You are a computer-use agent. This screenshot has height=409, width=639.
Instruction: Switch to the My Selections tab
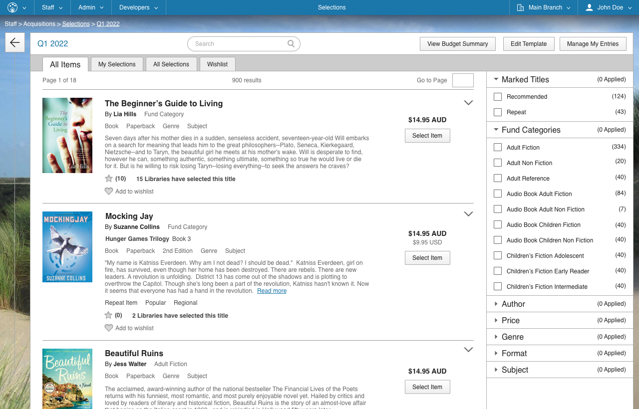pos(117,64)
